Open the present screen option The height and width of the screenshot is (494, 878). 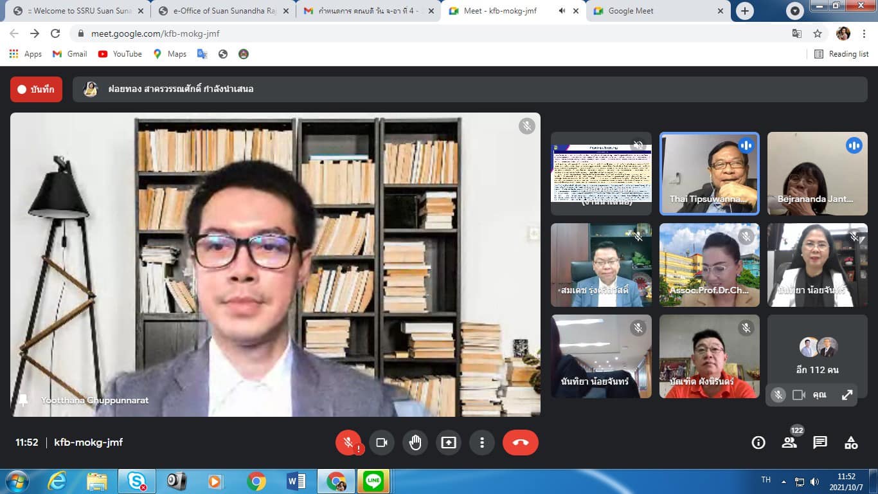coord(448,443)
